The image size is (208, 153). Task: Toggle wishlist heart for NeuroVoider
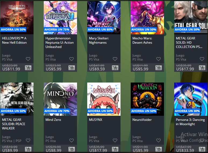(x=159, y=140)
